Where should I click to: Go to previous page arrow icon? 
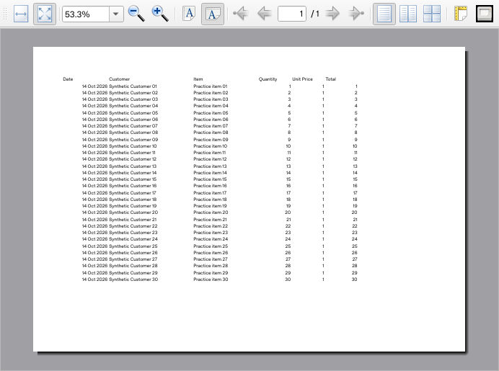coord(264,14)
